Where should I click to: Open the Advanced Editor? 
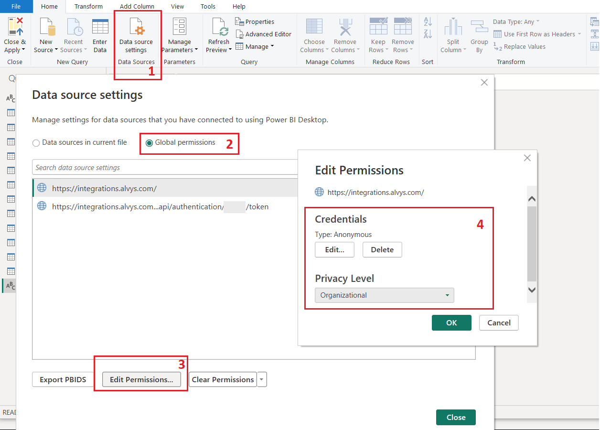263,34
